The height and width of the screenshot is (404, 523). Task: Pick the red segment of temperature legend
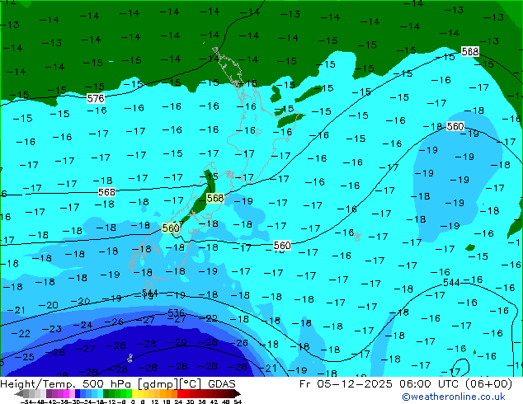tap(191, 394)
